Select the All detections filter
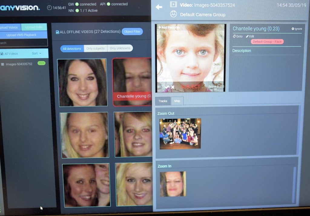310x216 pixels. coord(72,48)
